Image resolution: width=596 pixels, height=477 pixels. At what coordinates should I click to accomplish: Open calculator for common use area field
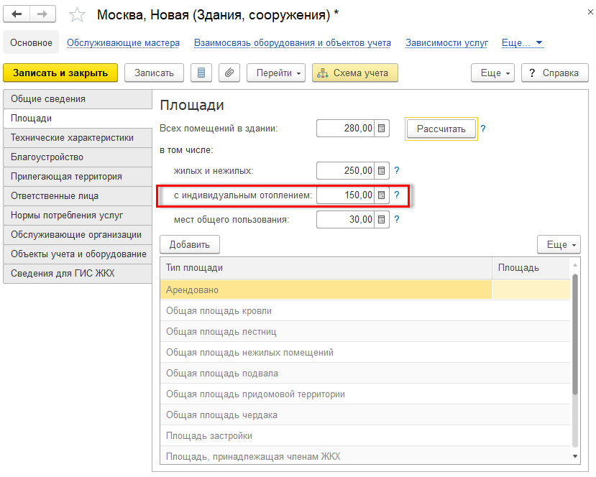click(382, 219)
